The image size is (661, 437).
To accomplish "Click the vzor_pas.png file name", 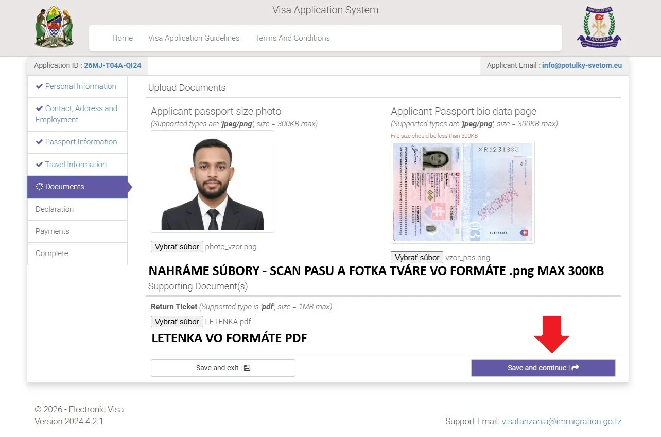I will [467, 258].
